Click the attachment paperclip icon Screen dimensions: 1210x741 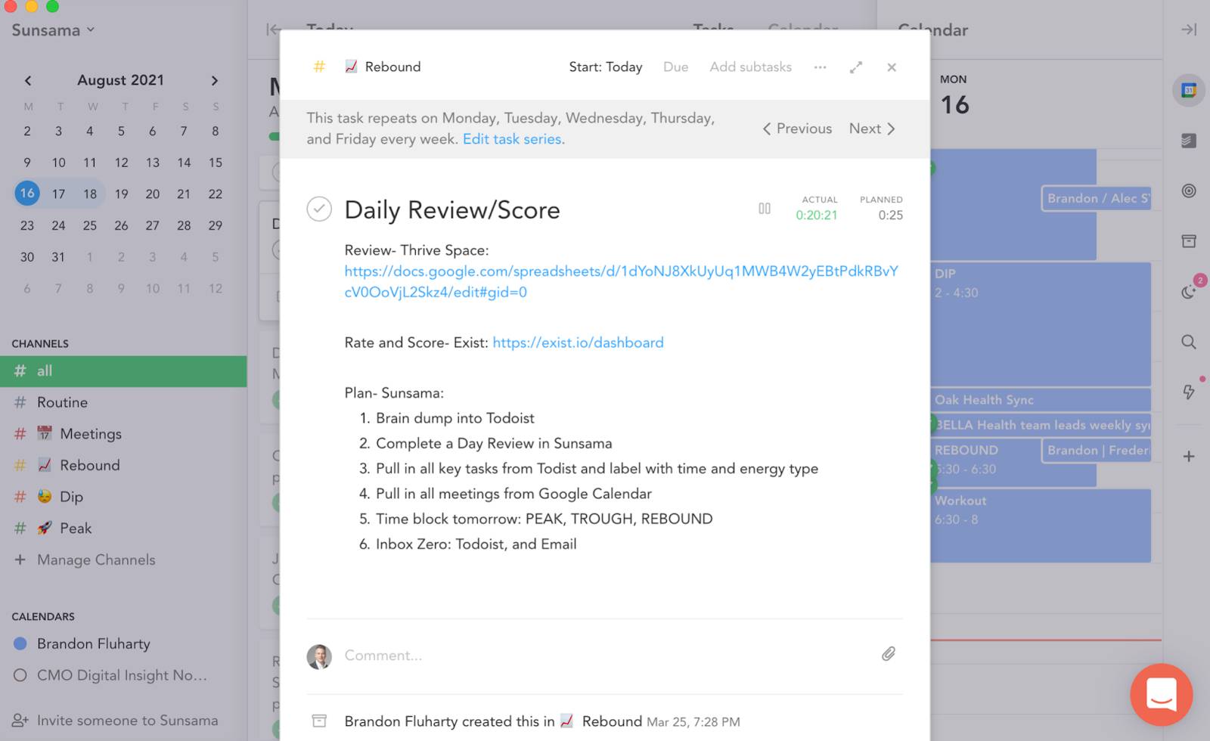[x=889, y=654]
